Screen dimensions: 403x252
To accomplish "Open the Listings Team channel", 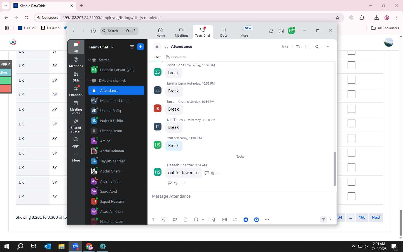I will (x=116, y=131).
